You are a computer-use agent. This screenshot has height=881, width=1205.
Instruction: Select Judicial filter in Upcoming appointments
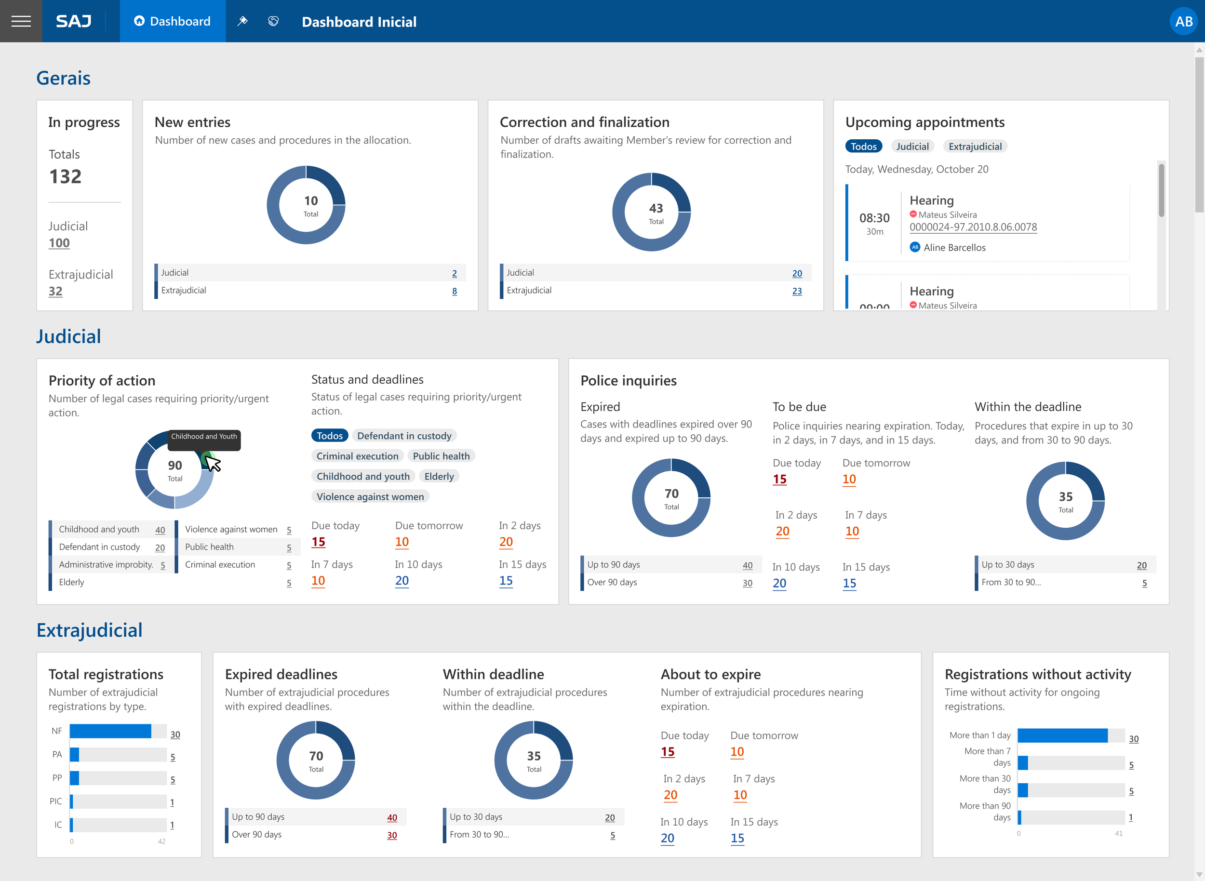pyautogui.click(x=912, y=146)
